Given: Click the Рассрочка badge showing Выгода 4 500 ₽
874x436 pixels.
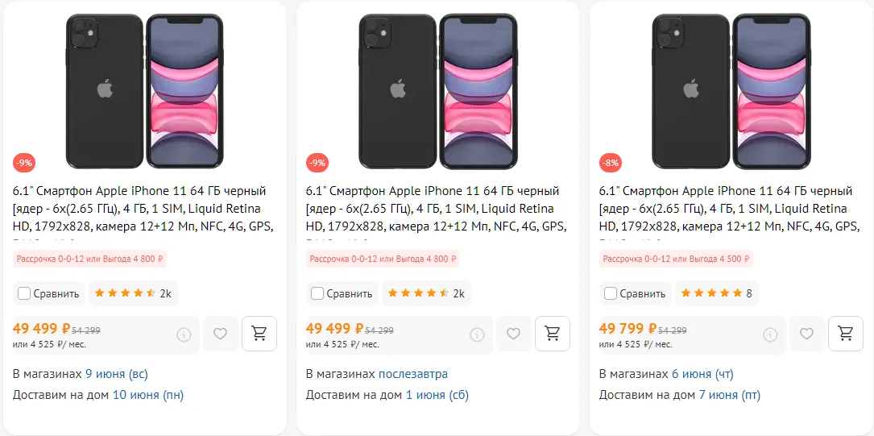Looking at the screenshot, I should pyautogui.click(x=676, y=260).
